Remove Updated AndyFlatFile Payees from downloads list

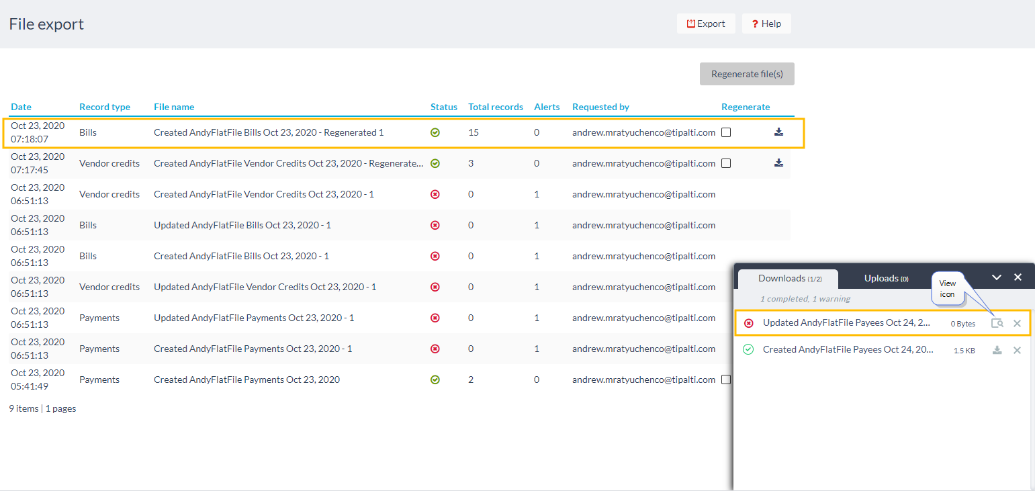[x=1017, y=323]
